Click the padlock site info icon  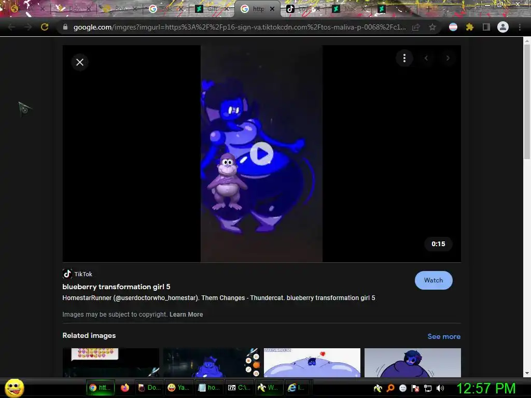click(x=65, y=27)
